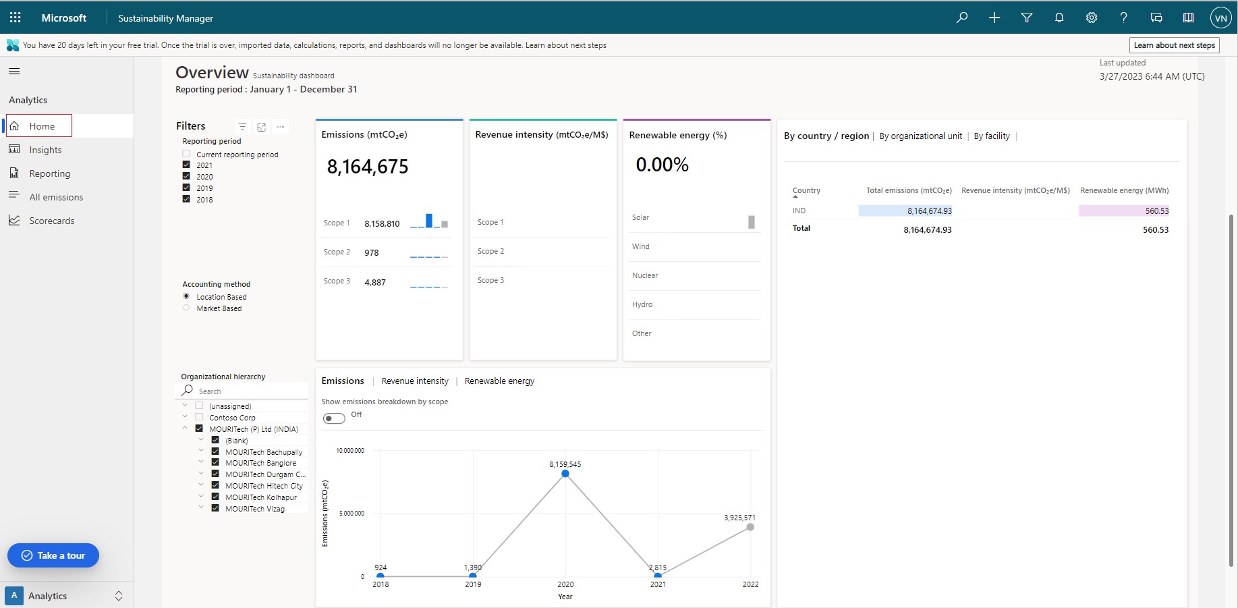
Task: Check the Current reporting period box
Action: (x=187, y=154)
